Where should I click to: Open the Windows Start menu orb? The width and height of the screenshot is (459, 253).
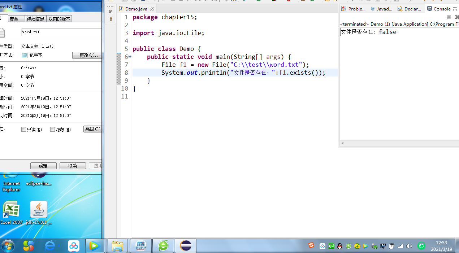coord(8,246)
